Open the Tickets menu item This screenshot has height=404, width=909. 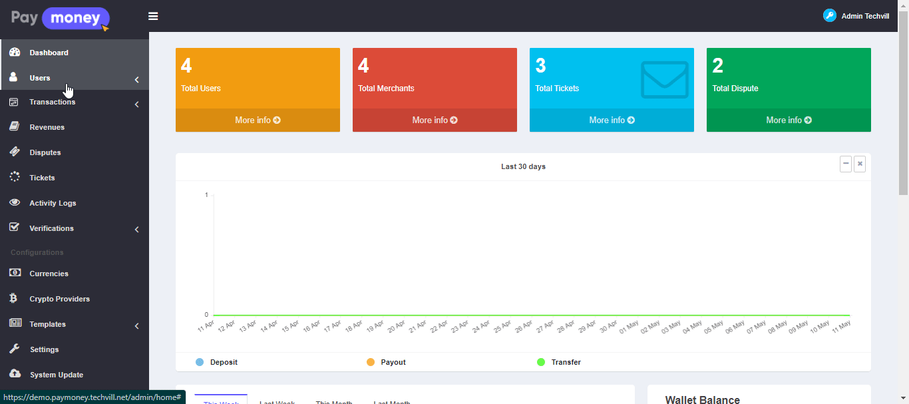tap(42, 178)
